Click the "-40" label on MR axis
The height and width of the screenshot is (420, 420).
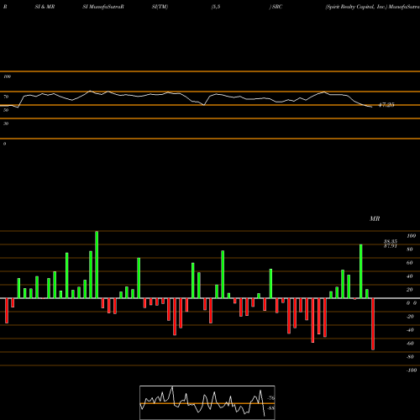(x=410, y=330)
